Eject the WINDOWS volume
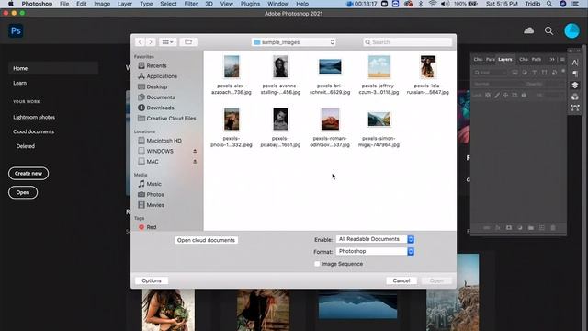 point(195,151)
